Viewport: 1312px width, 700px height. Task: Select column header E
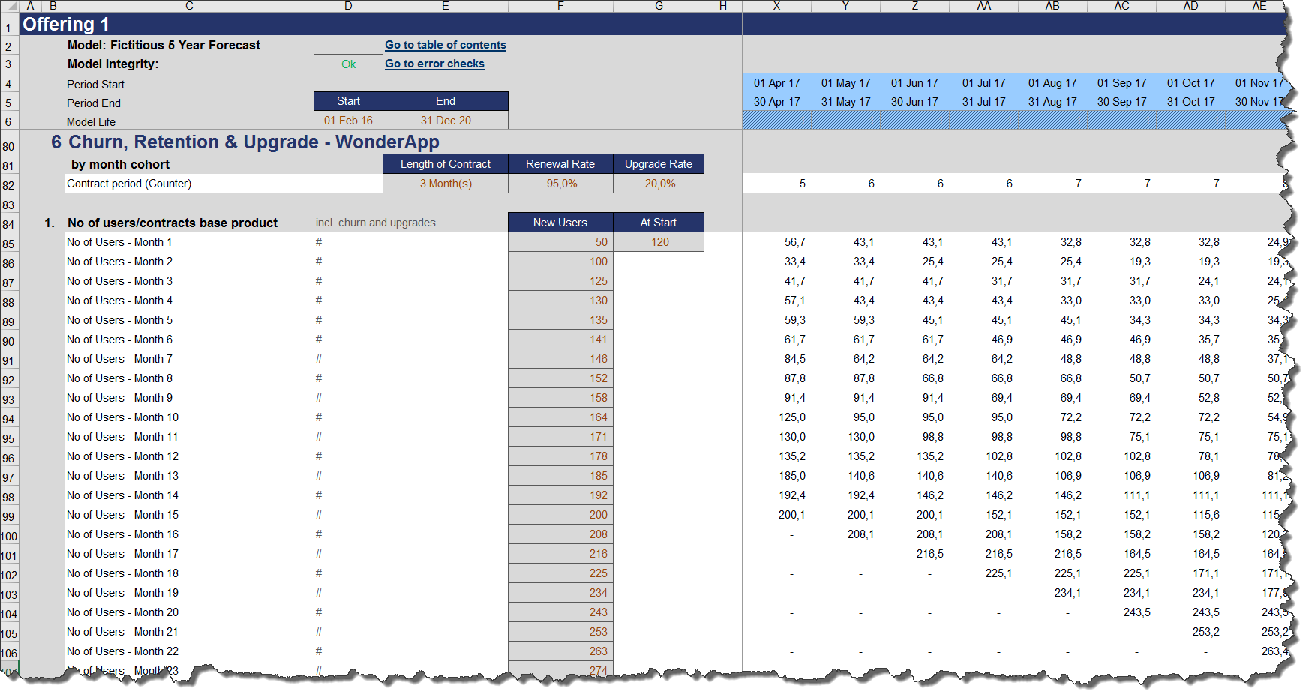coord(446,6)
